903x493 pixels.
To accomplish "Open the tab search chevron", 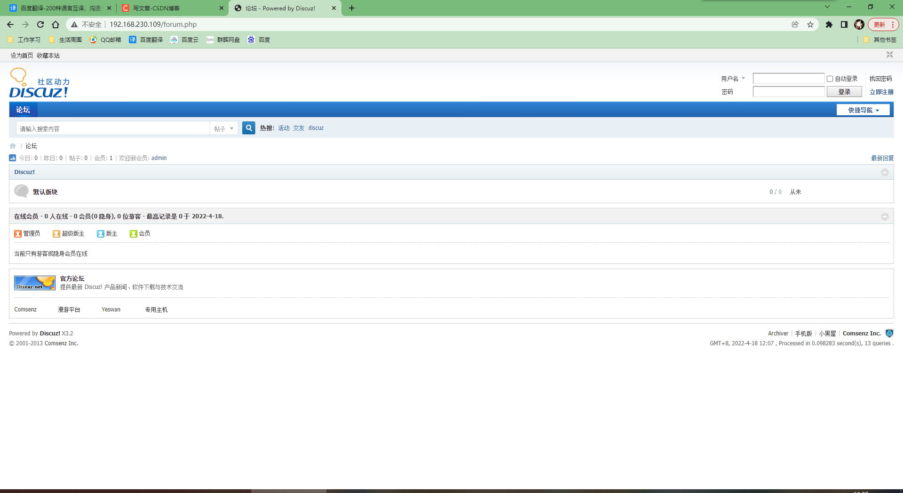I will (827, 7).
